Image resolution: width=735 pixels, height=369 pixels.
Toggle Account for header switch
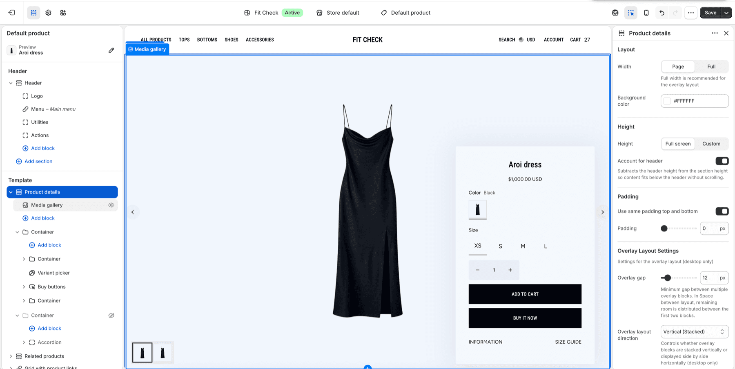coord(722,161)
